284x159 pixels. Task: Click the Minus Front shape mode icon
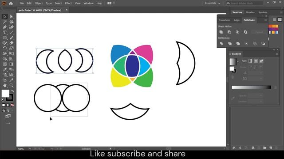[229, 32]
